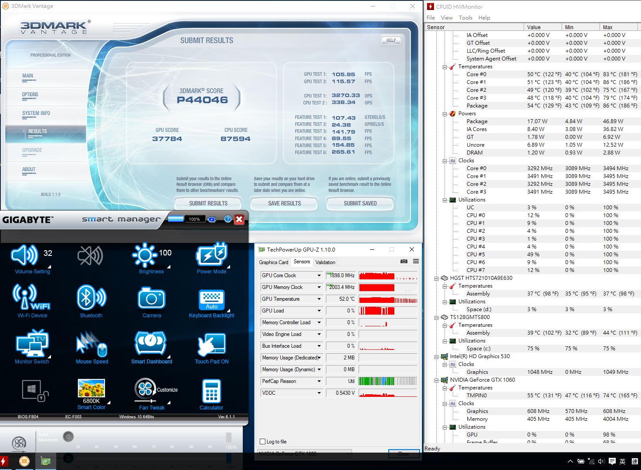This screenshot has height=470, width=641.
Task: Click the GPU-Z screenshot camera icon
Action: [x=404, y=262]
